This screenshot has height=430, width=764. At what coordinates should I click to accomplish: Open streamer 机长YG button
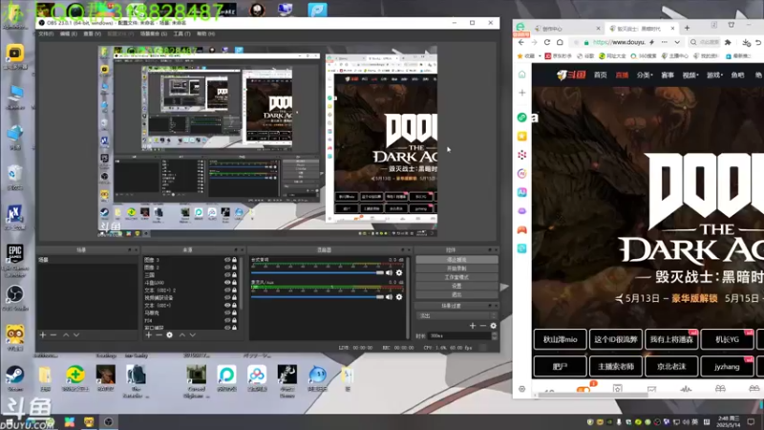728,339
